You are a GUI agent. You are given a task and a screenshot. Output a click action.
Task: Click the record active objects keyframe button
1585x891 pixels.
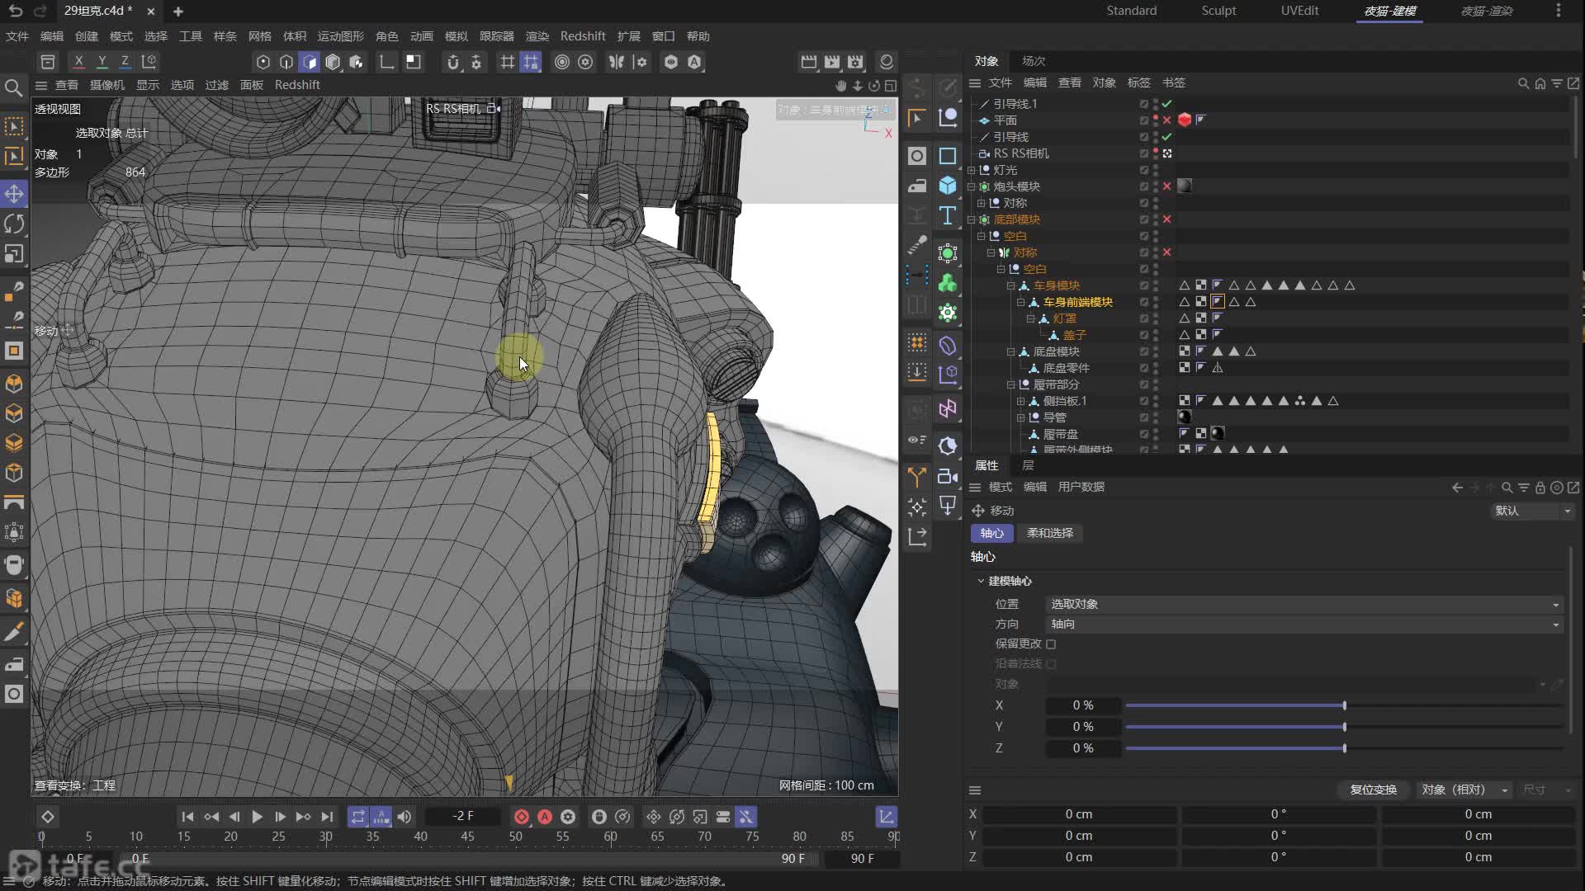(522, 817)
